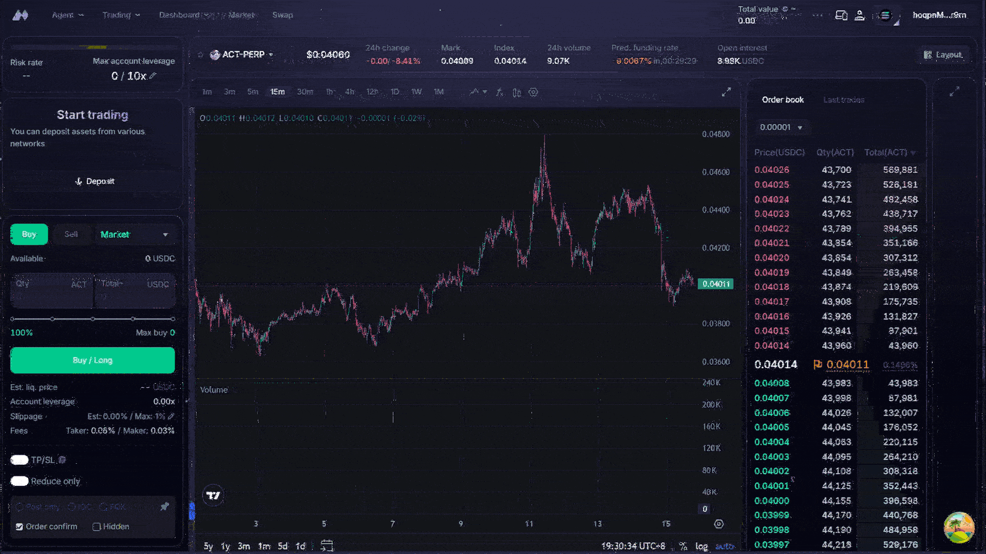Open the chart settings gear icon
986x554 pixels.
click(534, 92)
